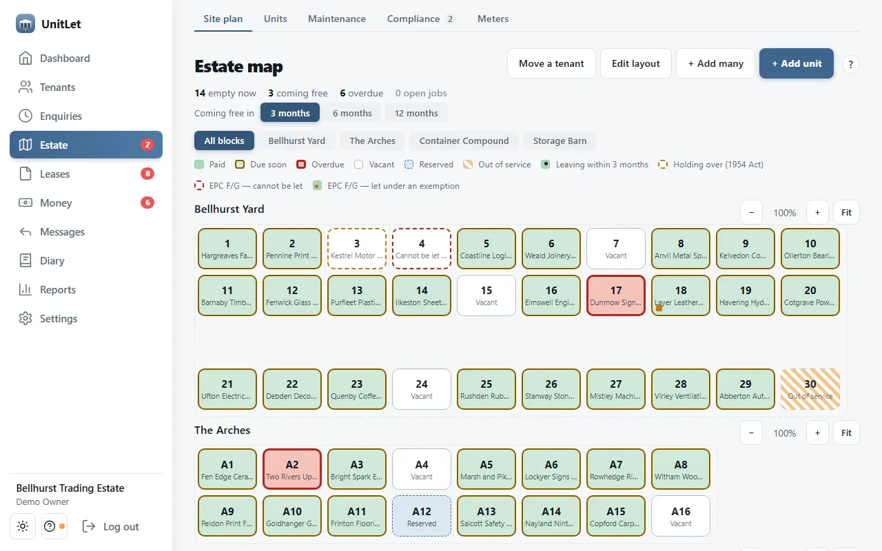
Task: Open Messages reply-arrow item
Action: click(x=86, y=232)
